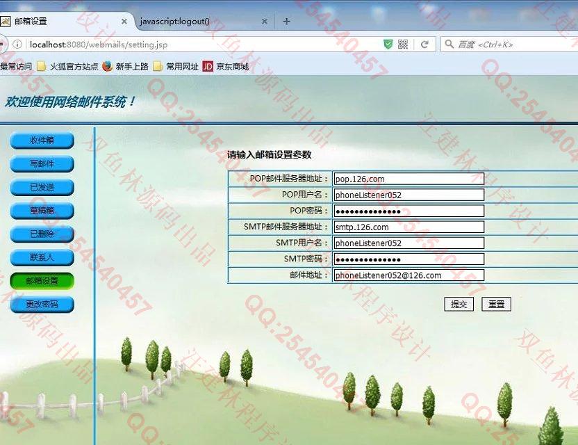This screenshot has width=578, height=445.
Task: Go to 写邮件 compose page
Action: 42,164
